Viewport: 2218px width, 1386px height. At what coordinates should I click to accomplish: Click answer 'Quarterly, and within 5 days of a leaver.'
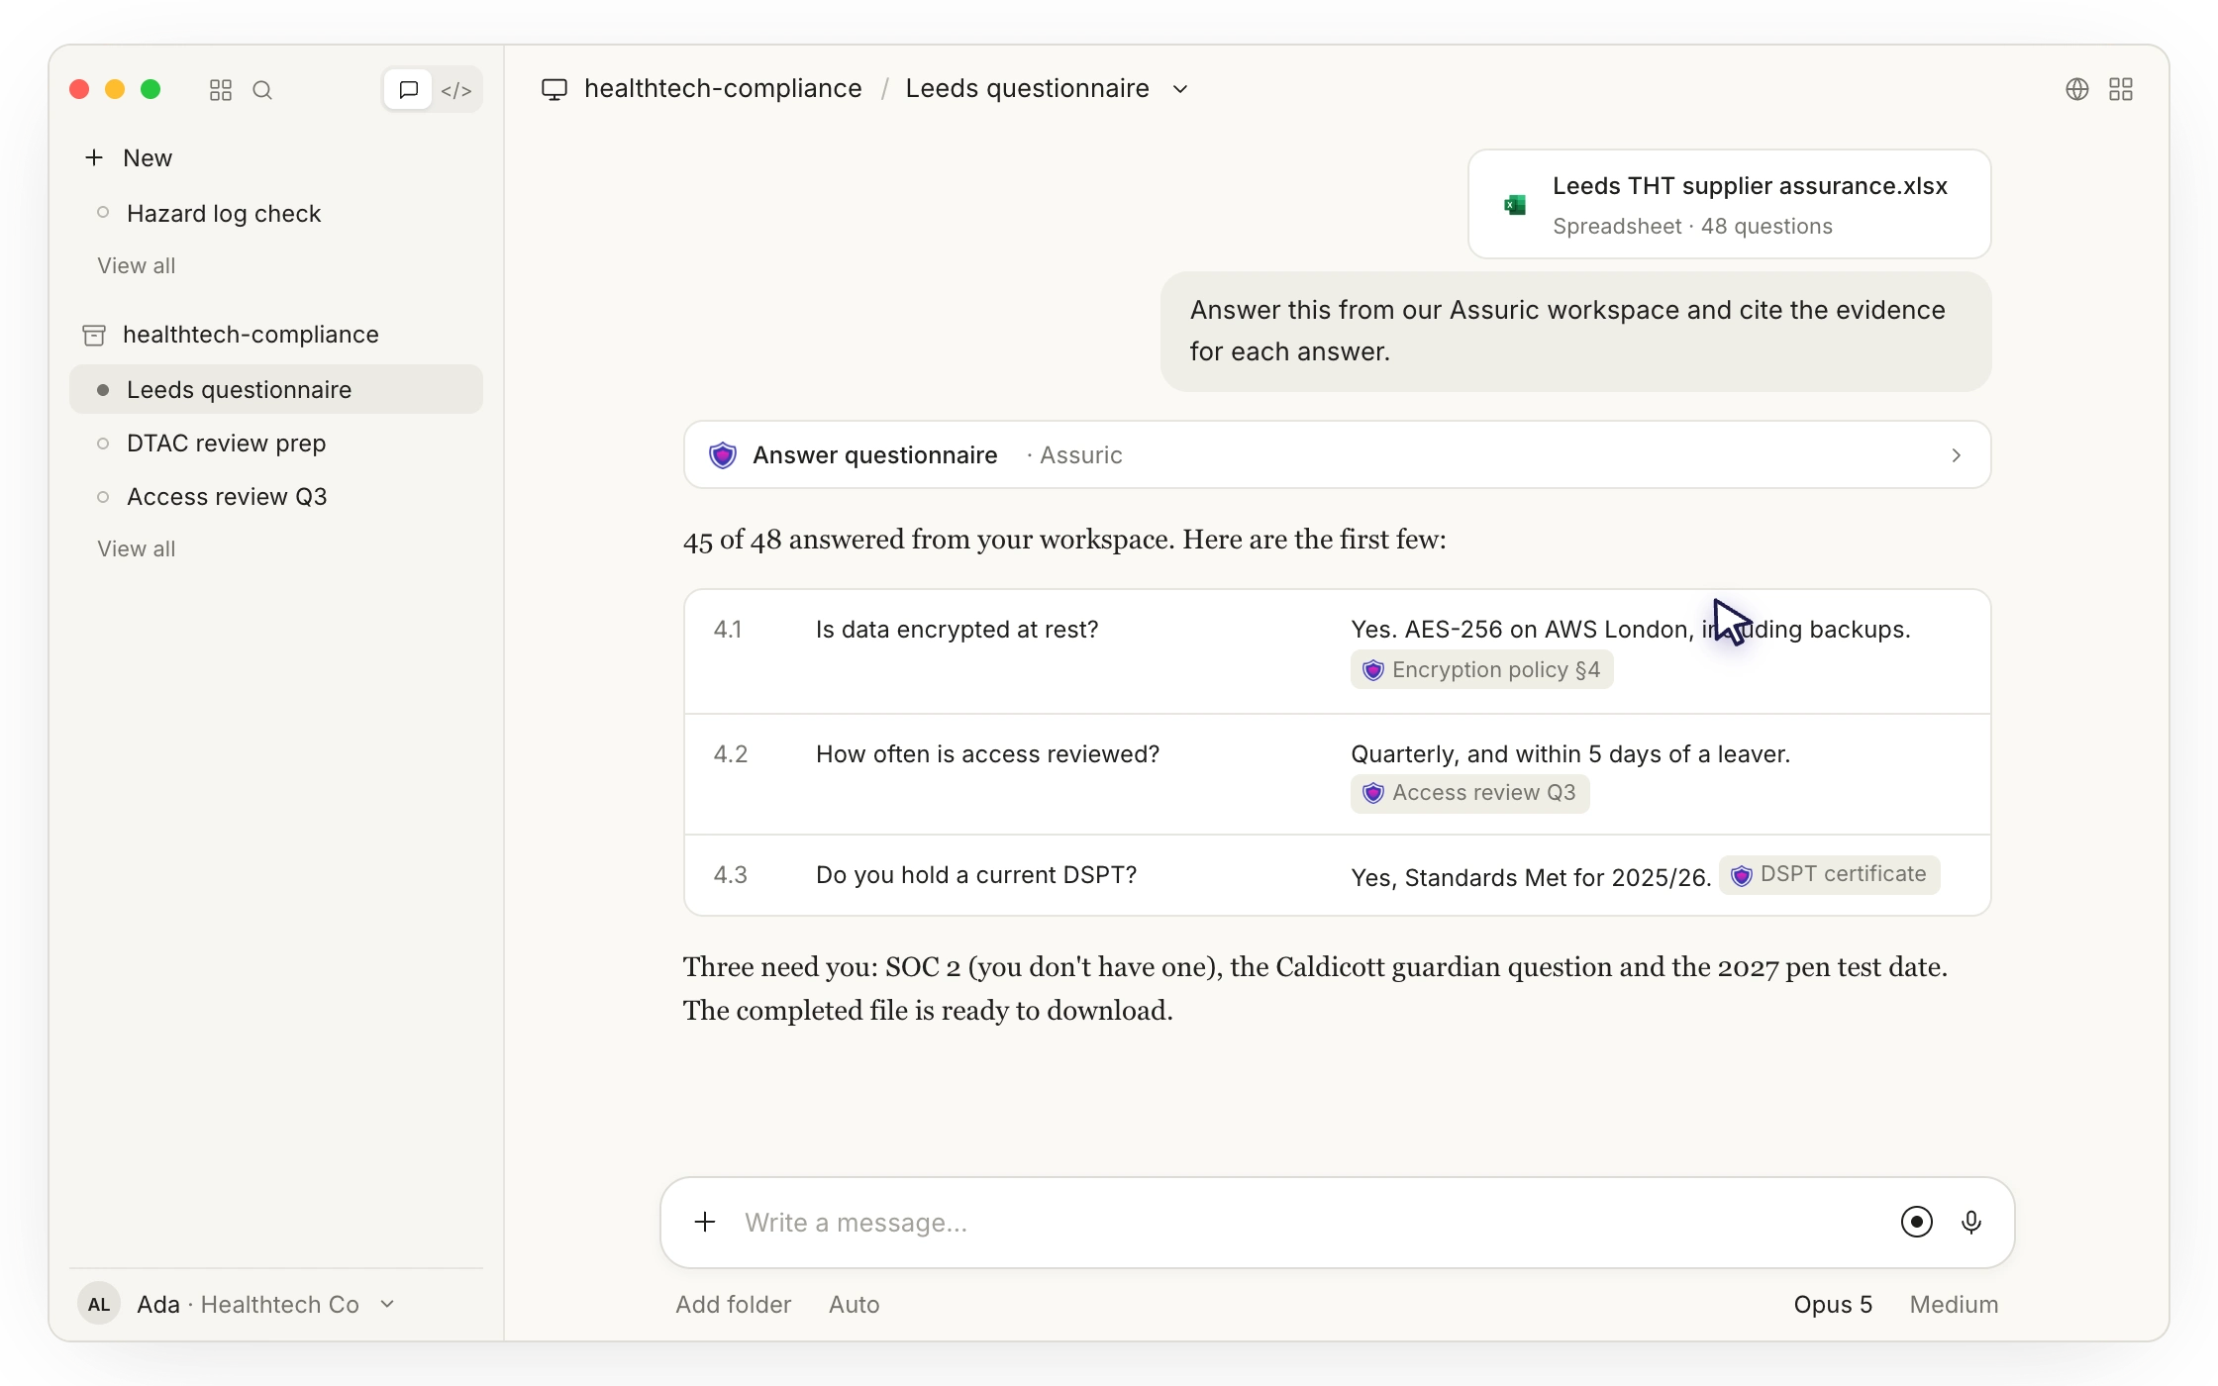click(x=1570, y=754)
